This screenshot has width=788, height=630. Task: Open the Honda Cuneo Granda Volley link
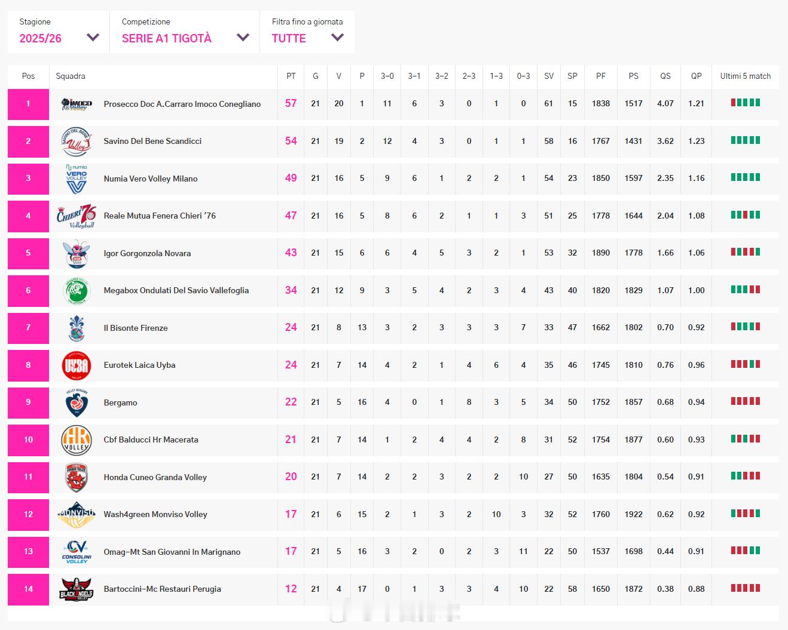click(x=155, y=477)
